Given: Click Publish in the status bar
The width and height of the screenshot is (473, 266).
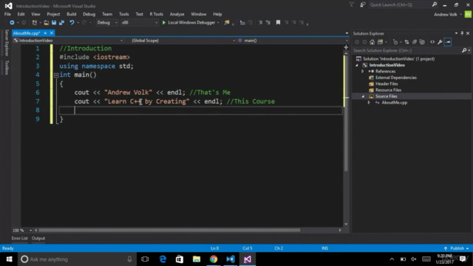Looking at the screenshot, I should (457, 248).
